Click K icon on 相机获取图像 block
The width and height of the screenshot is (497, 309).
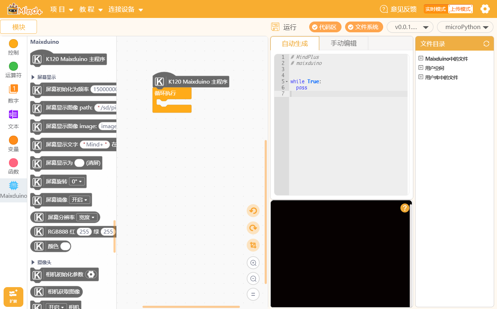click(x=39, y=291)
